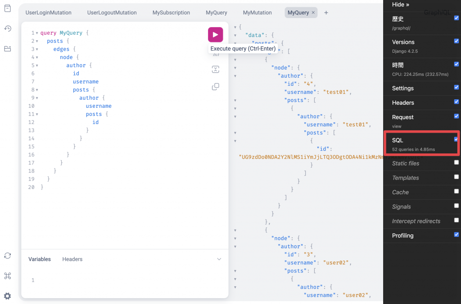
Task: Show the query history panel
Action: click(8, 29)
